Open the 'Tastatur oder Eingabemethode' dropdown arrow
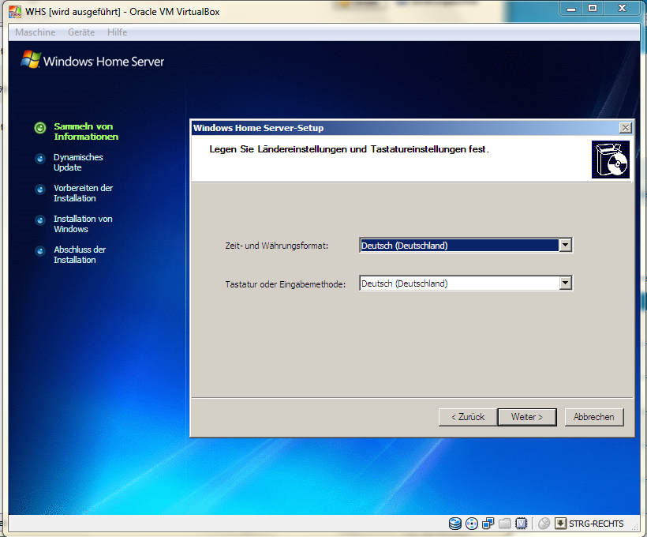Screen dimensions: 647x537 coord(565,283)
